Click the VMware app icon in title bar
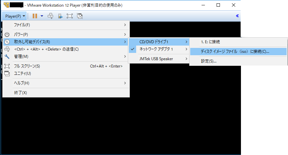 [x=6, y=5]
